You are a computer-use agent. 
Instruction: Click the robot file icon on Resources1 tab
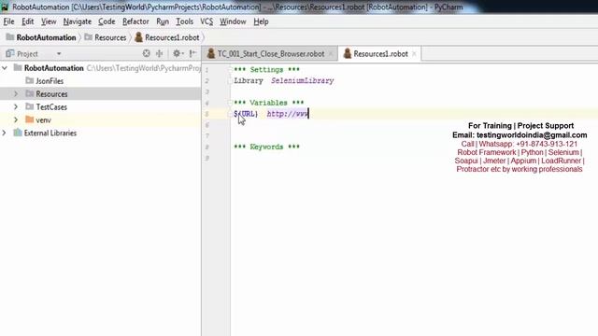(x=347, y=53)
